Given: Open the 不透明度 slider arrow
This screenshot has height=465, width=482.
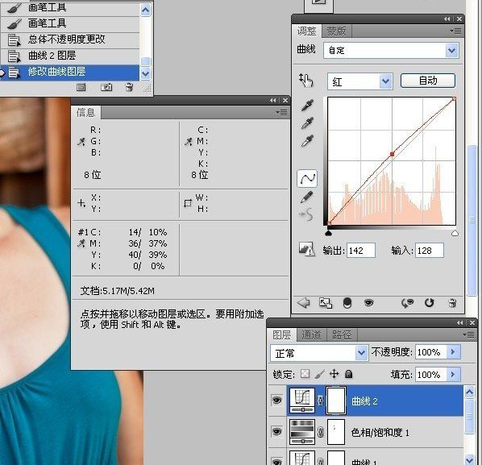Looking at the screenshot, I should click(453, 352).
